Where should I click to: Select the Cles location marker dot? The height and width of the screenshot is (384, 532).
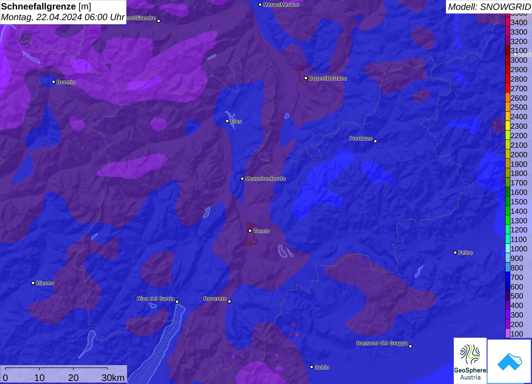coord(227,121)
